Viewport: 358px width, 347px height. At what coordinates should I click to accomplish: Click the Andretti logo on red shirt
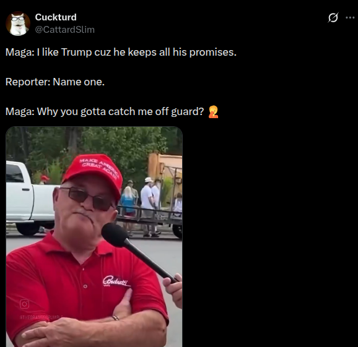[x=116, y=281]
